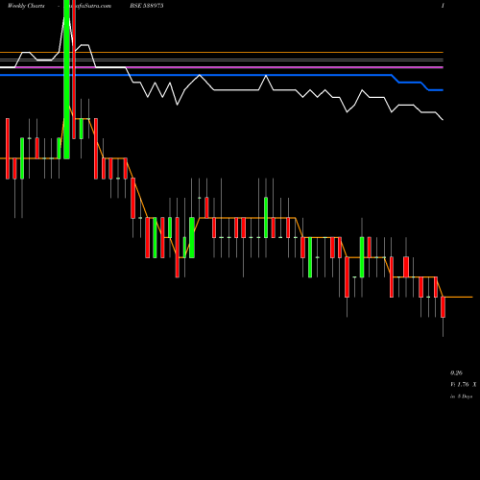The height and width of the screenshot is (480, 480).
Task: Click the tallest green candlestick at the spike
Action: pyautogui.click(x=66, y=80)
